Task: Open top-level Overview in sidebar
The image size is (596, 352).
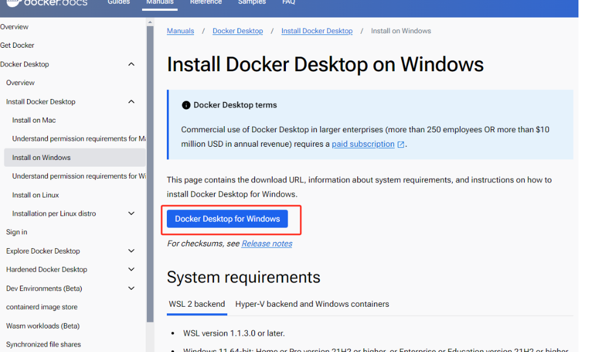Action: [14, 27]
